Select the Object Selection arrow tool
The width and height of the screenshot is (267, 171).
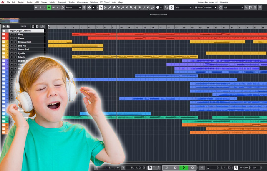pos(101,8)
